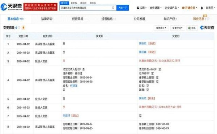The width and height of the screenshot is (217, 134).
Task: Open the 知识产权 section tab
Action: (x=170, y=19)
